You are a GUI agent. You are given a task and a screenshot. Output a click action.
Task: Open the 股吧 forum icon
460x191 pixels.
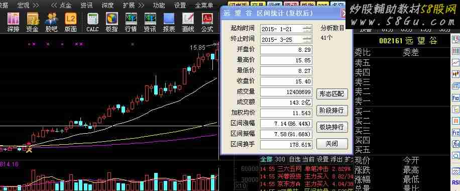pos(51,22)
